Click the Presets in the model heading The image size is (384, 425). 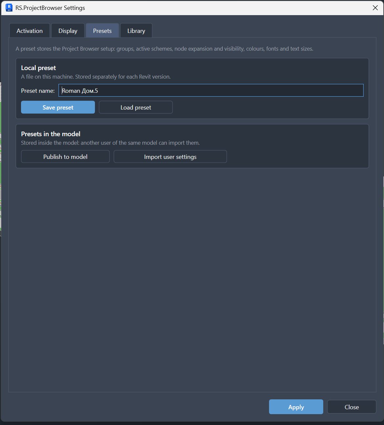[51, 134]
